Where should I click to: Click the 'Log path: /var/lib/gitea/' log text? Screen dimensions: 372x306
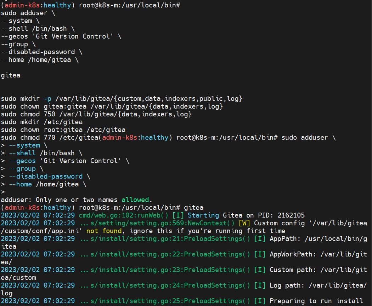point(318,285)
